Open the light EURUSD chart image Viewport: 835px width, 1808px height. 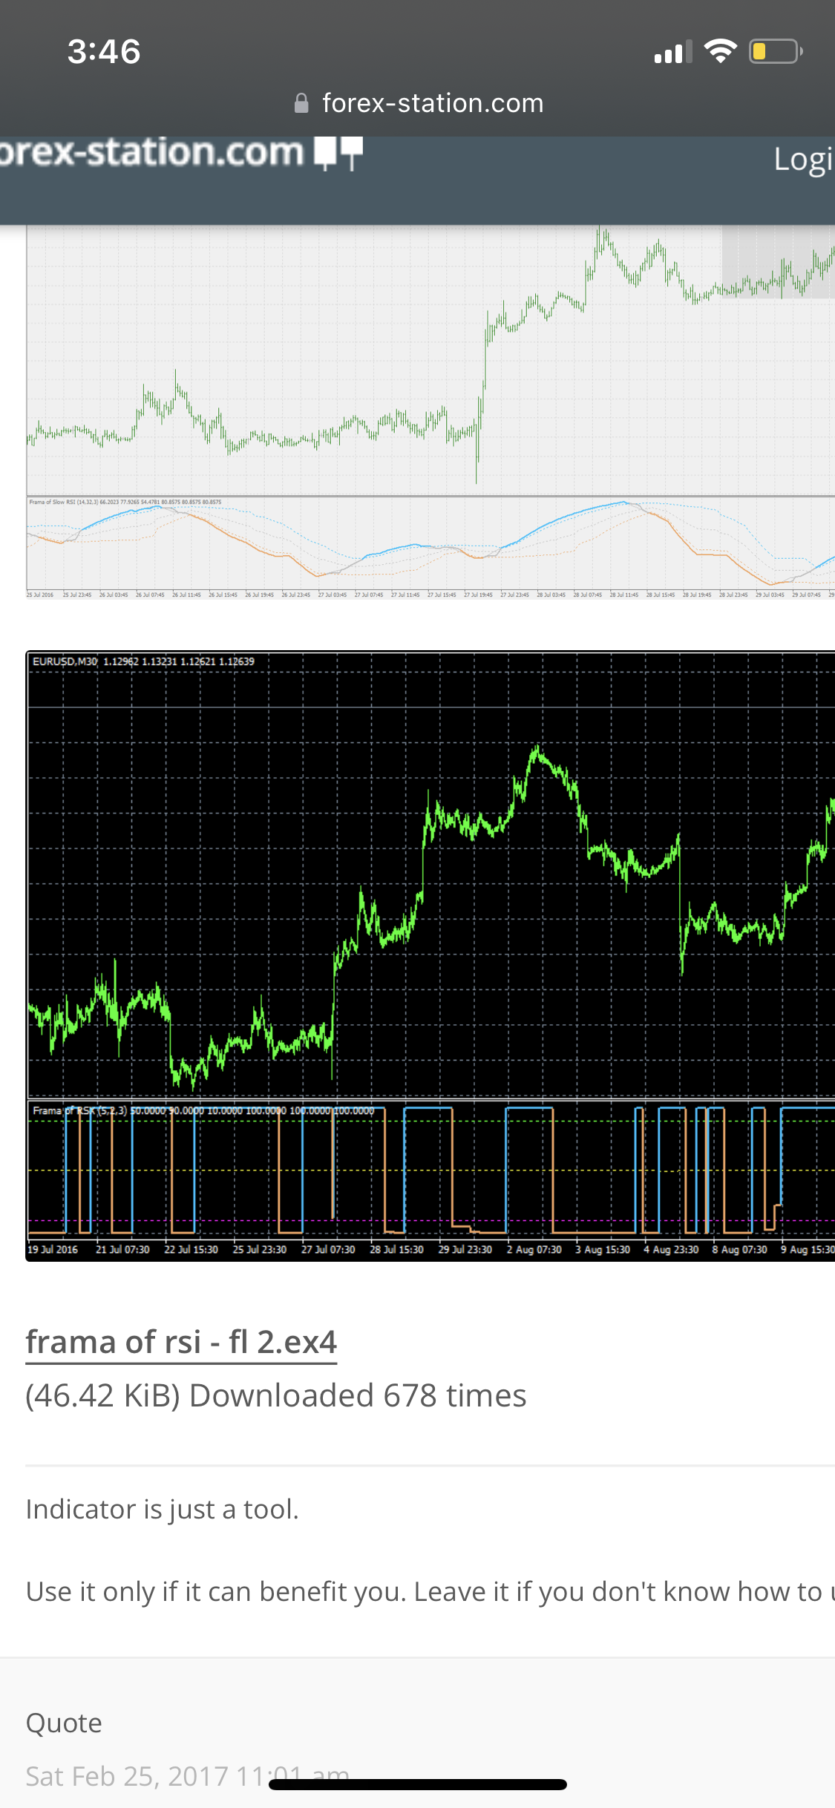tap(430, 412)
